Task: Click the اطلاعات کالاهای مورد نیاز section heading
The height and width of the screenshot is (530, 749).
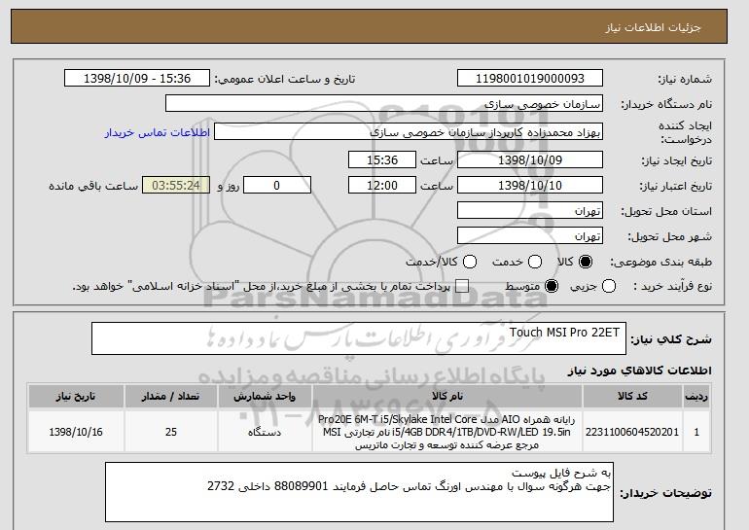Action: (x=639, y=371)
